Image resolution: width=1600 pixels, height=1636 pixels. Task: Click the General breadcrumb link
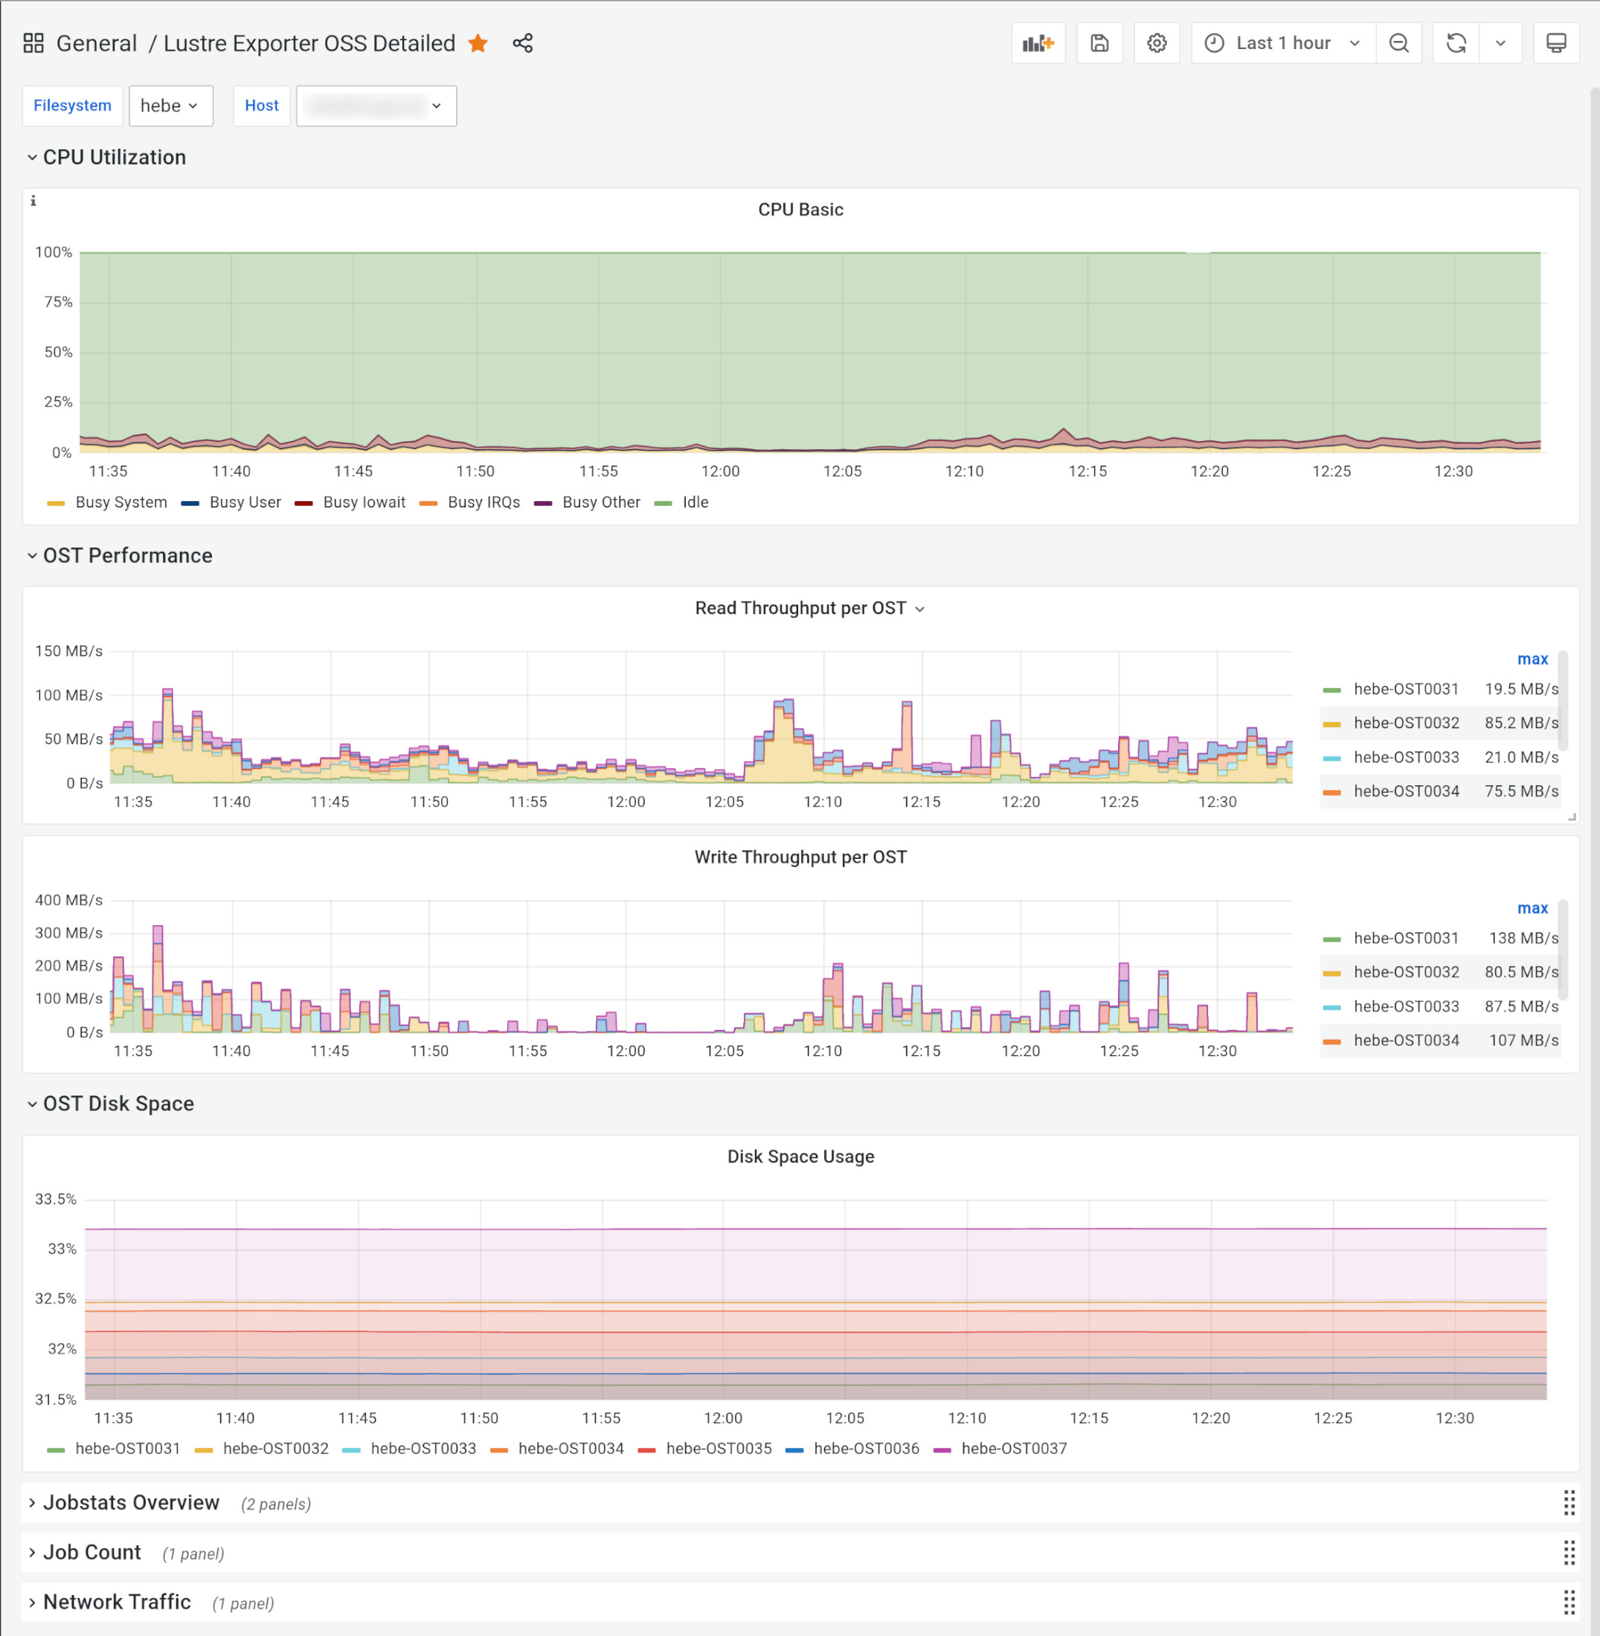pyautogui.click(x=96, y=44)
